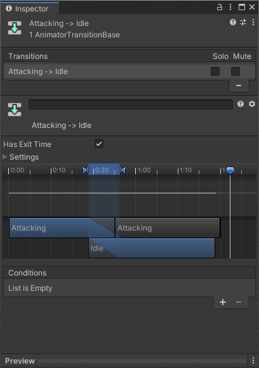Viewport: 259px width, 368px height.
Task: Open the gear settings icon next to name field
Action: tap(252, 104)
